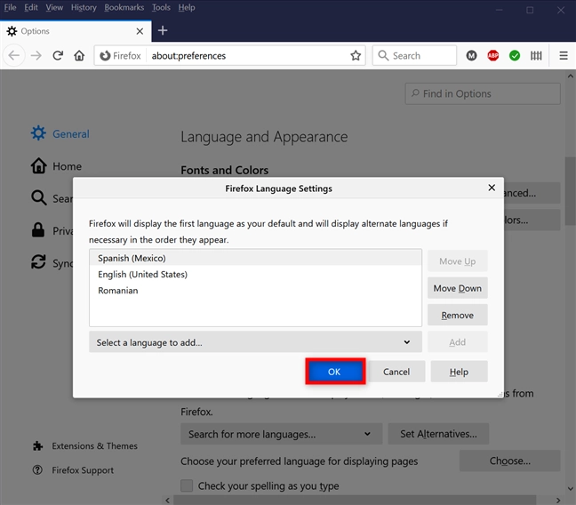576x505 pixels.
Task: Open the General preferences category
Action: coord(60,133)
